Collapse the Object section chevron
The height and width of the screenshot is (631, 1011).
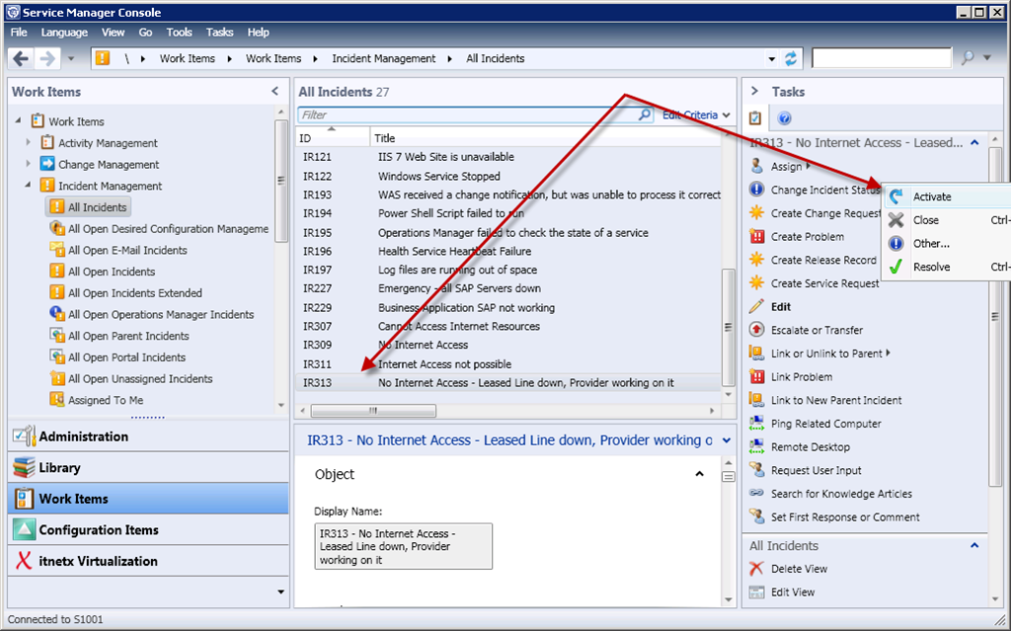[699, 474]
